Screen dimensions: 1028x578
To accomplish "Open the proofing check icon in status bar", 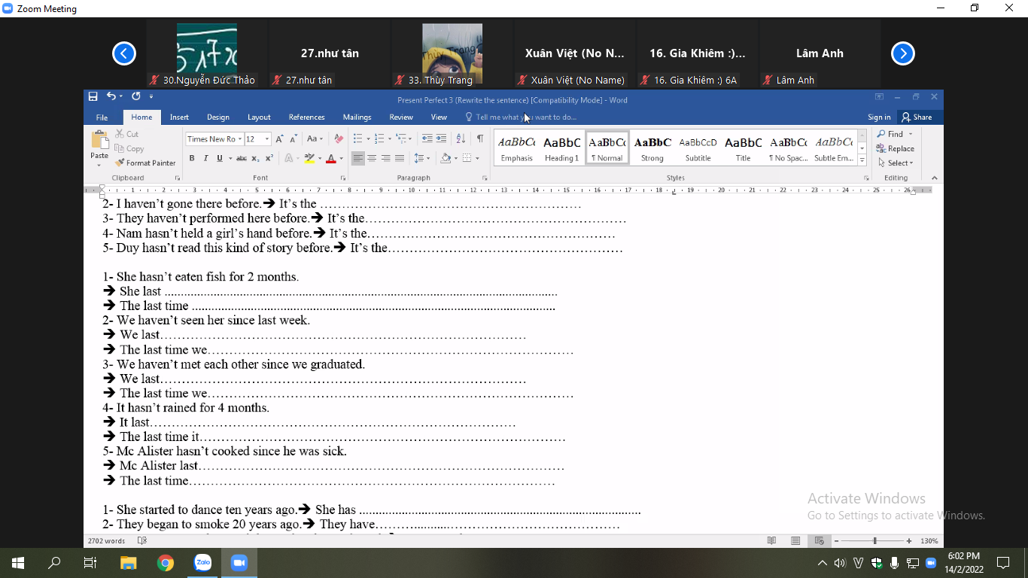I will (142, 540).
